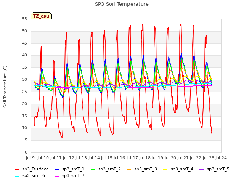Click the 55 y-axis tick label
This screenshot has width=244, height=183.
point(24,19)
